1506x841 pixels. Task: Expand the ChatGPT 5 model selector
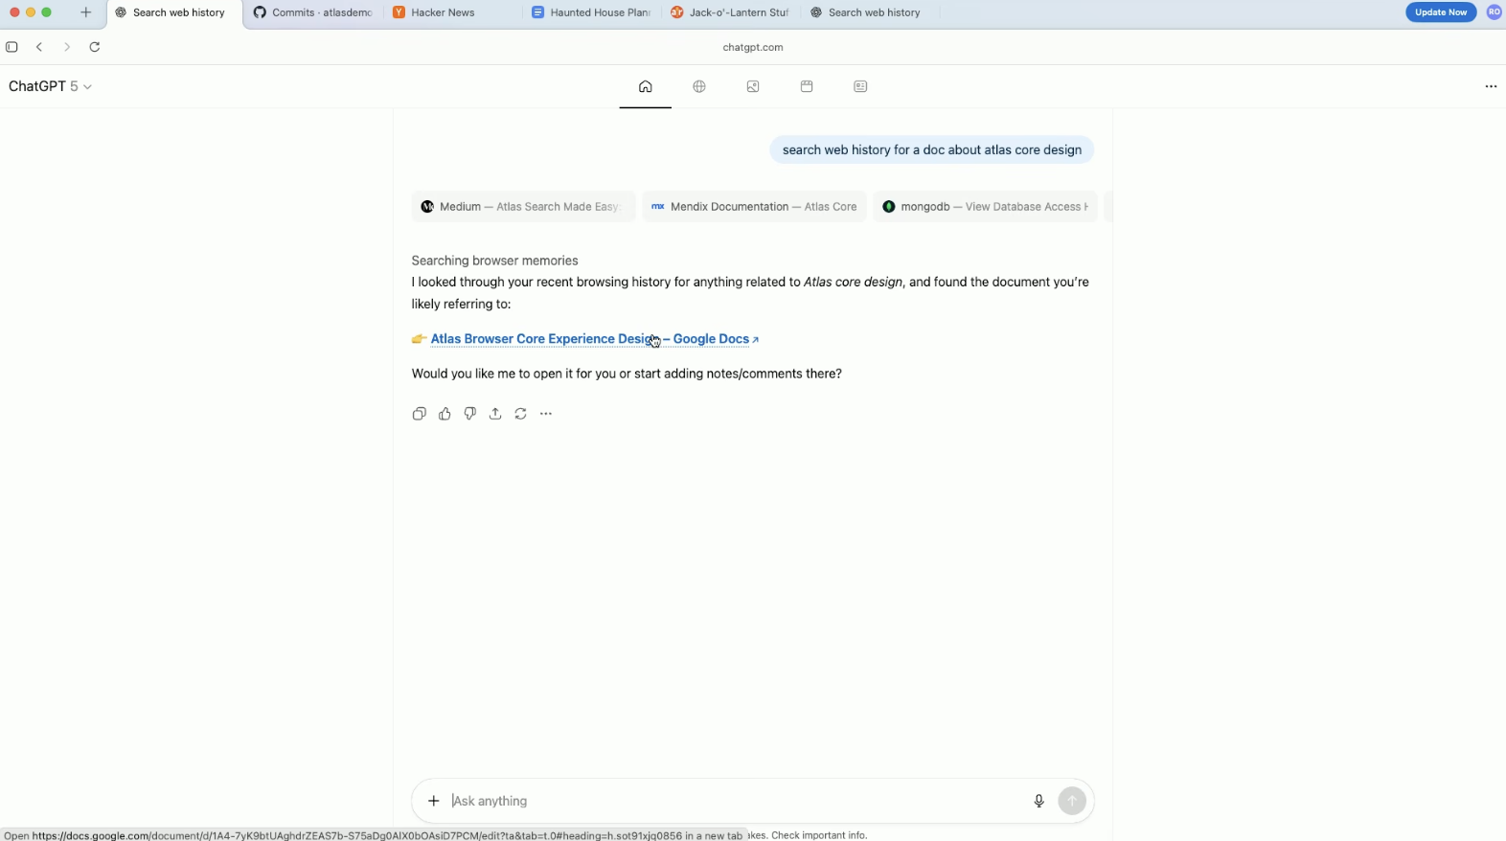(50, 86)
